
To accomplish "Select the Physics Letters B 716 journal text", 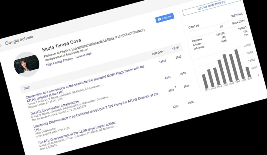I will coord(46,103).
